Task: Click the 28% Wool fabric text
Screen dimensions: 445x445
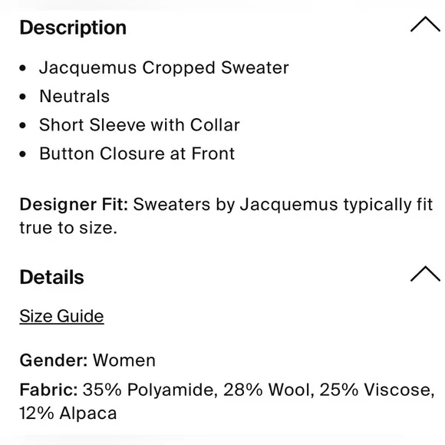Action: click(269, 390)
